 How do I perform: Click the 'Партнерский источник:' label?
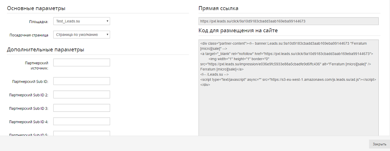point(36,65)
